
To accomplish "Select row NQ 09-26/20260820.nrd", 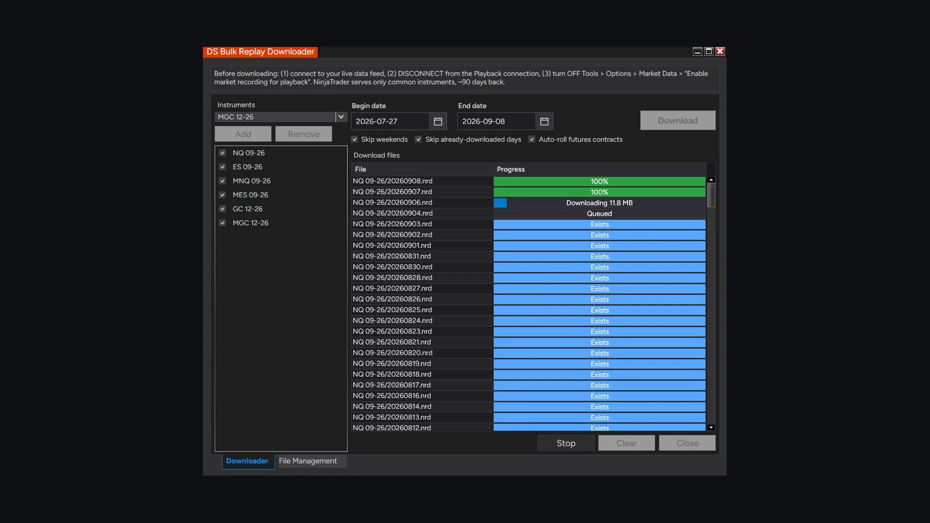I will pyautogui.click(x=528, y=353).
